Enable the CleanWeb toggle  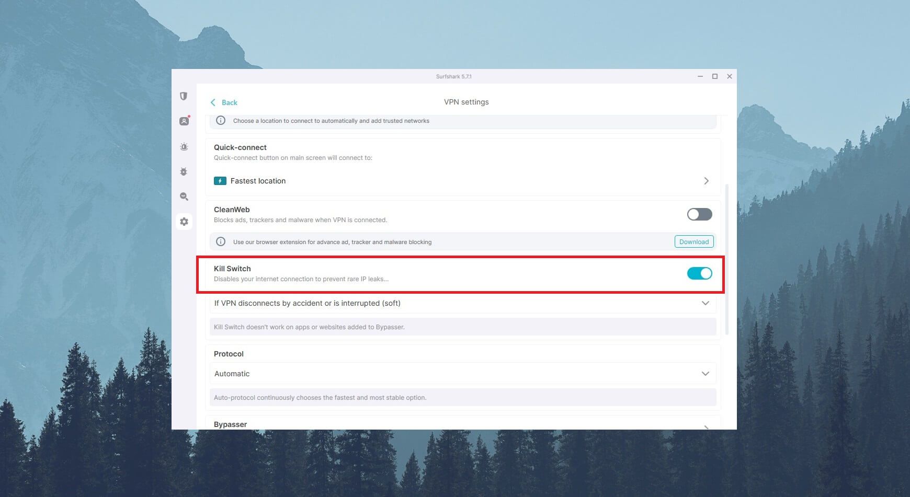tap(700, 214)
